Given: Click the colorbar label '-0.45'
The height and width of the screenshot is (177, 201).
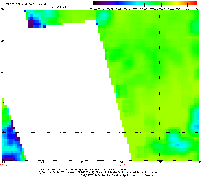Looking at the screenshot, I should (137, 9).
